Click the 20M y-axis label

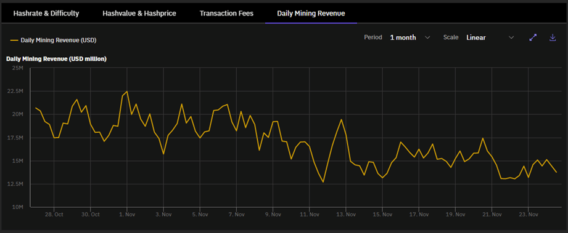point(17,114)
